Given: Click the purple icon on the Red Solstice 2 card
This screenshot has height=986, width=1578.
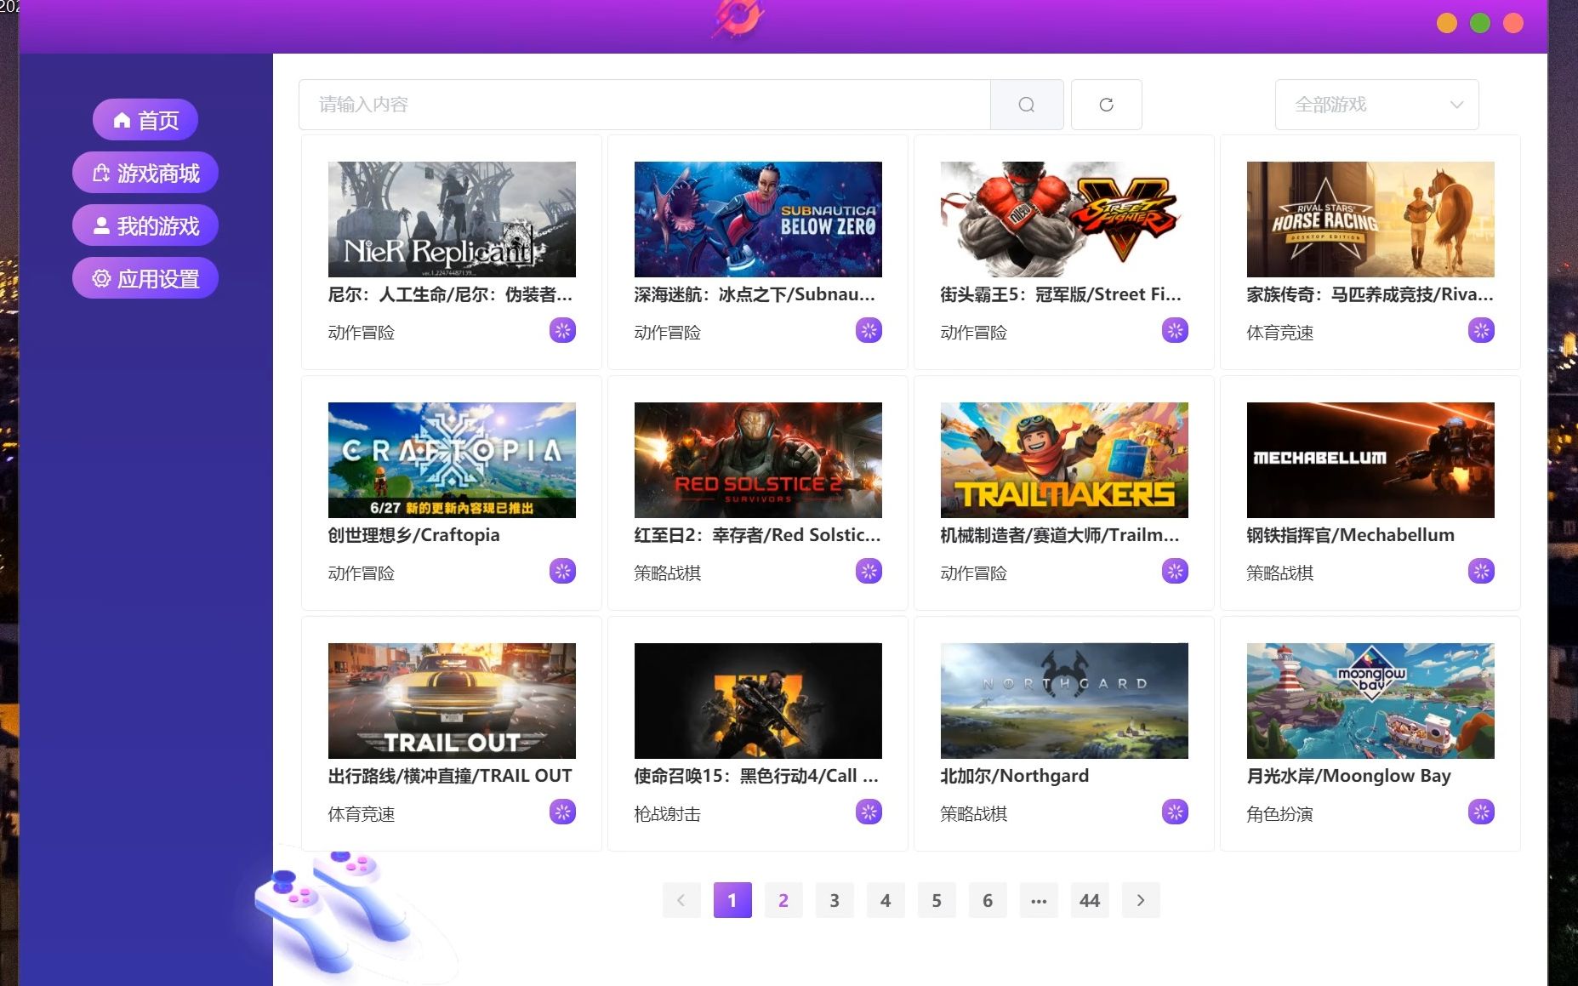Looking at the screenshot, I should [869, 571].
